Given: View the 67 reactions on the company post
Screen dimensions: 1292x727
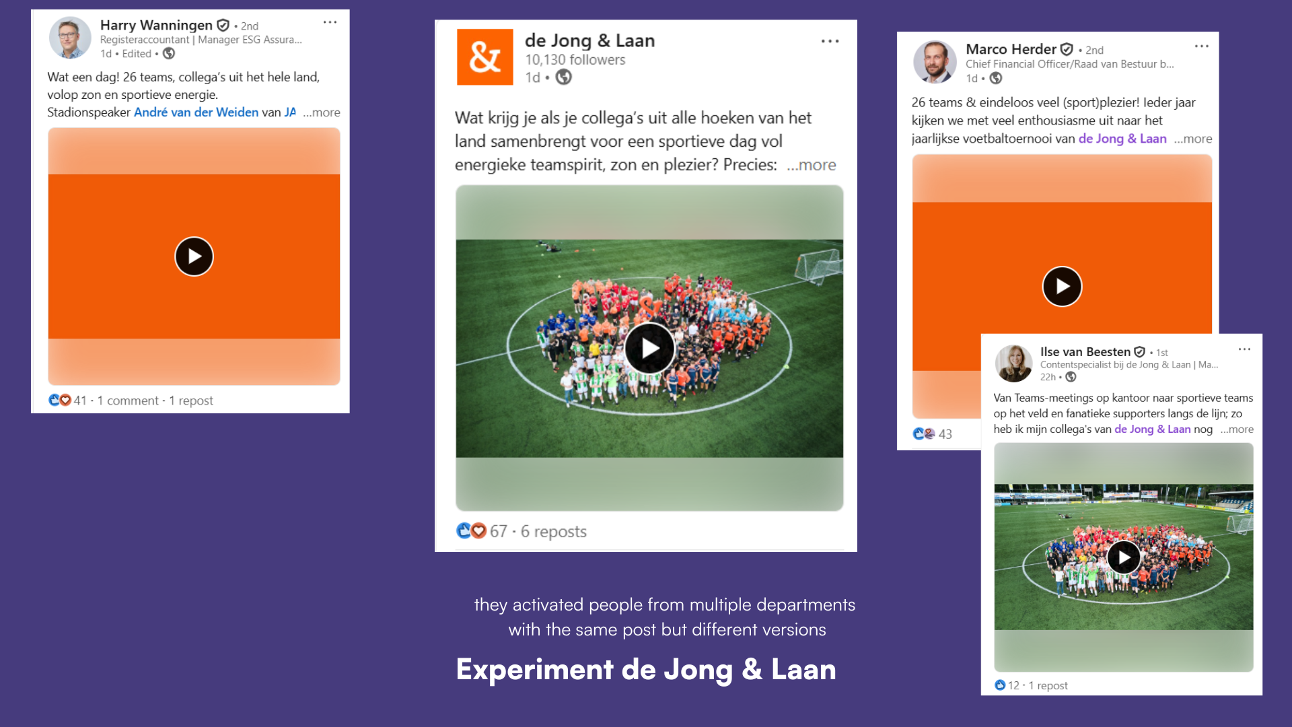Looking at the screenshot, I should click(481, 531).
